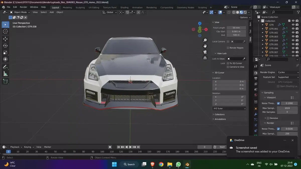Open the View Layer properties tab

point(256,84)
